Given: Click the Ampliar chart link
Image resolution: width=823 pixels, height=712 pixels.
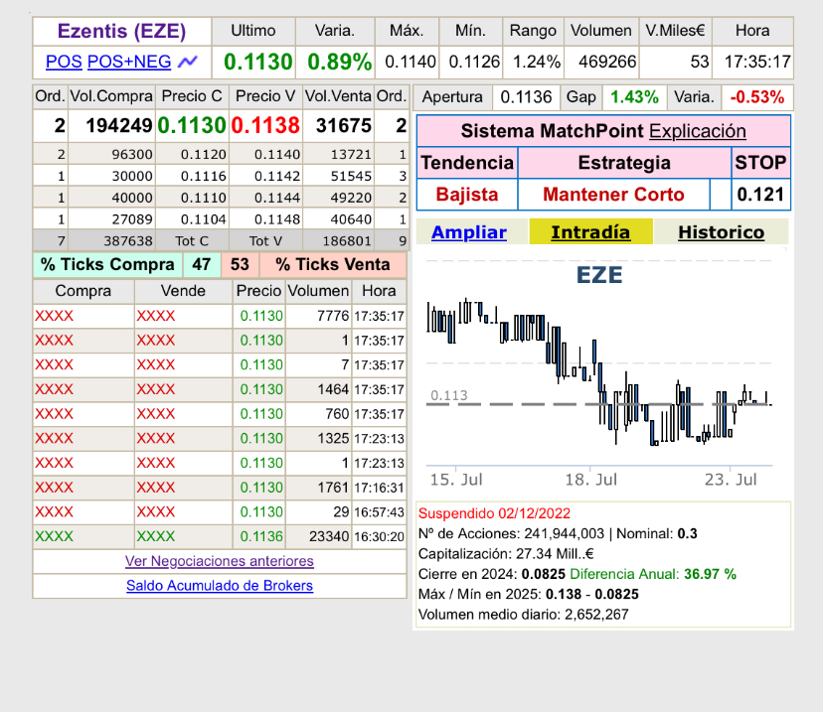Looking at the screenshot, I should (x=469, y=231).
